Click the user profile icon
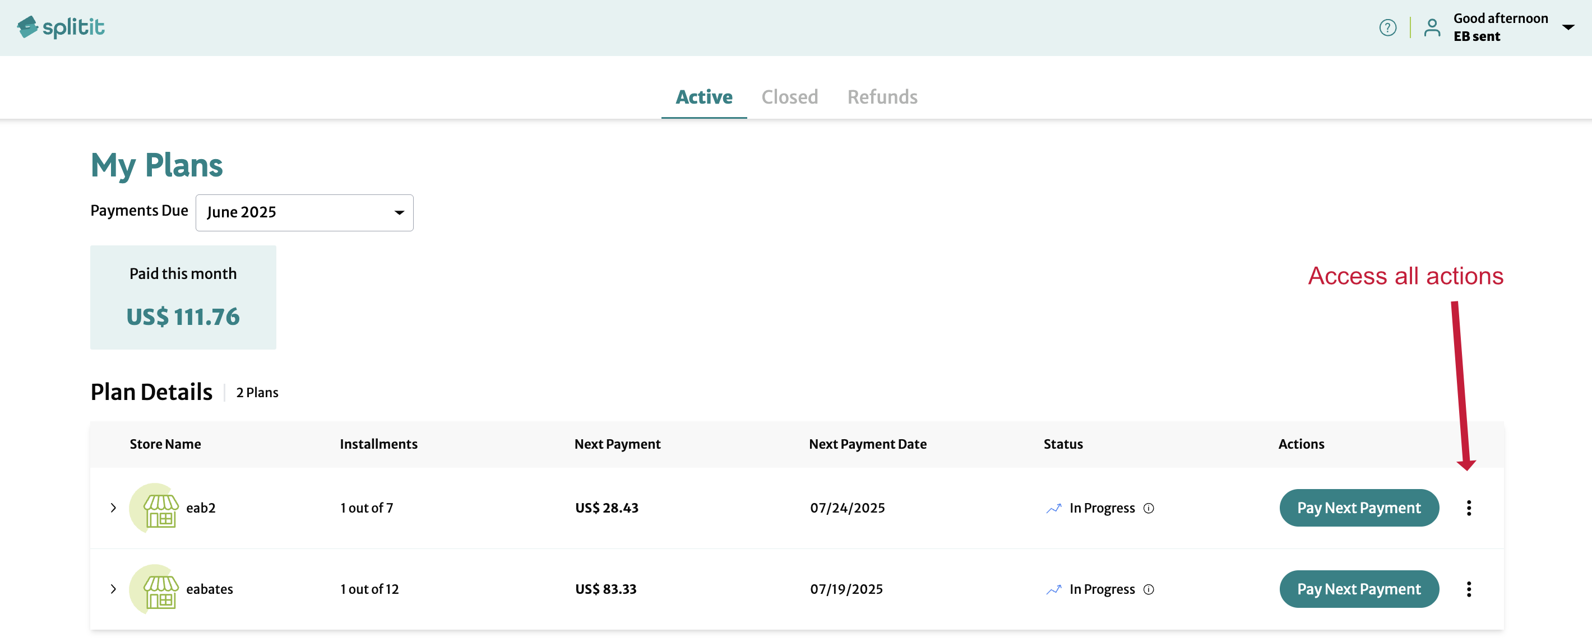Image resolution: width=1592 pixels, height=642 pixels. pos(1432,28)
